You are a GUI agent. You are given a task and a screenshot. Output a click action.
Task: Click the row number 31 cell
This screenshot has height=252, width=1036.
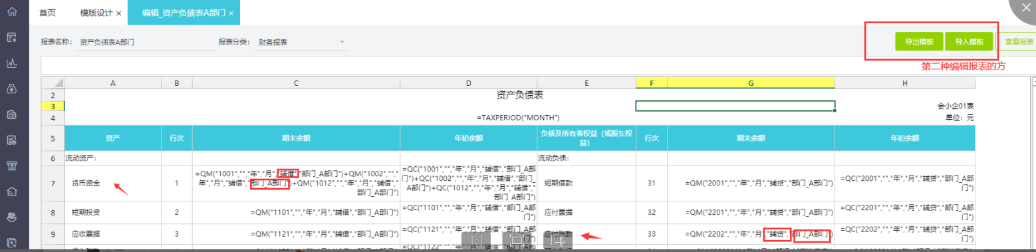click(x=651, y=182)
